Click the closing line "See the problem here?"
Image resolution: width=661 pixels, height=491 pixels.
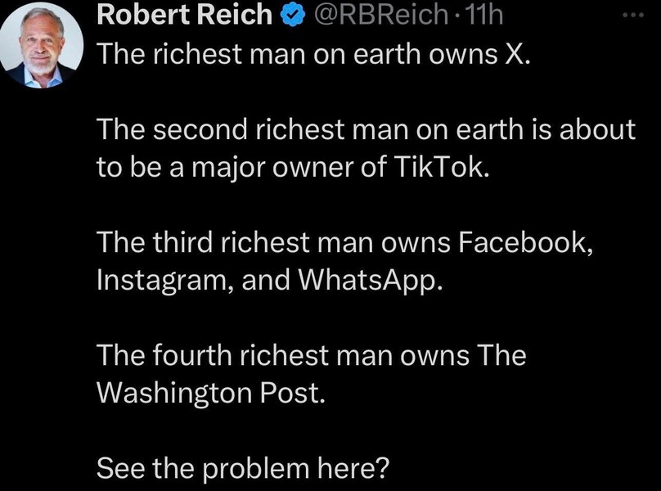[242, 468]
